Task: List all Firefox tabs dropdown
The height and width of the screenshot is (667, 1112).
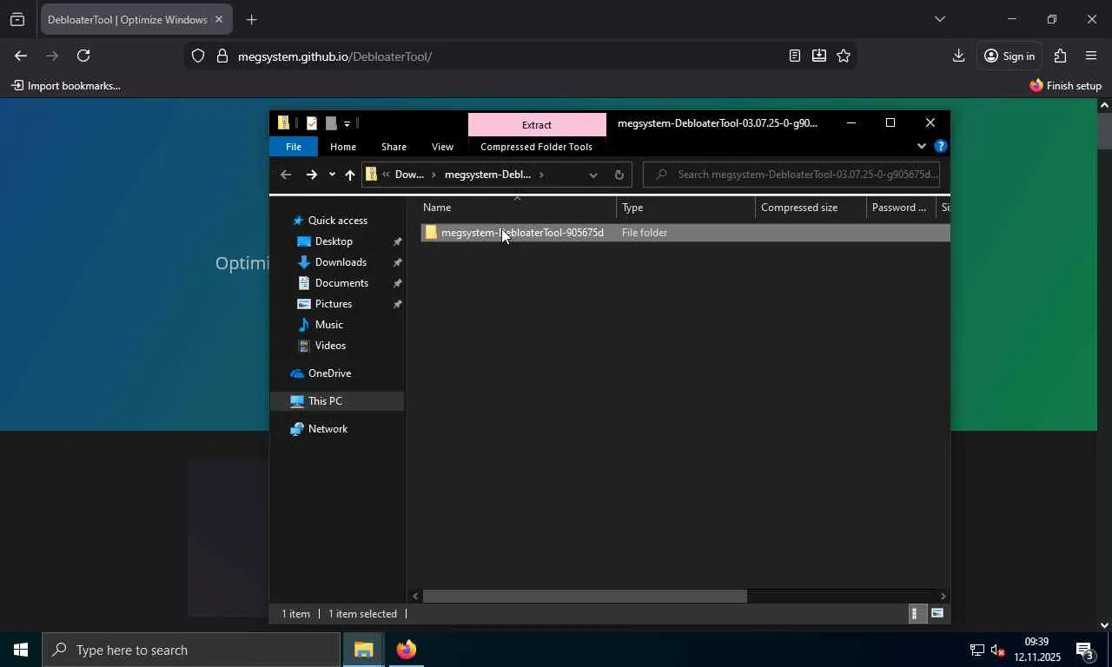Action: (939, 19)
